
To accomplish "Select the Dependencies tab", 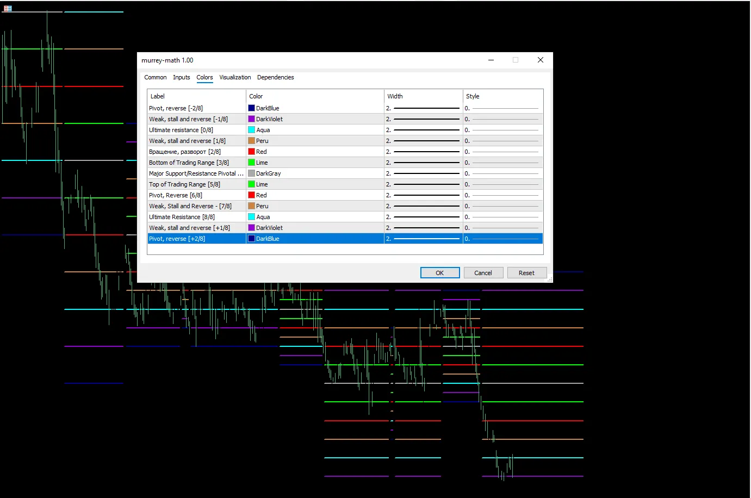I will (275, 78).
